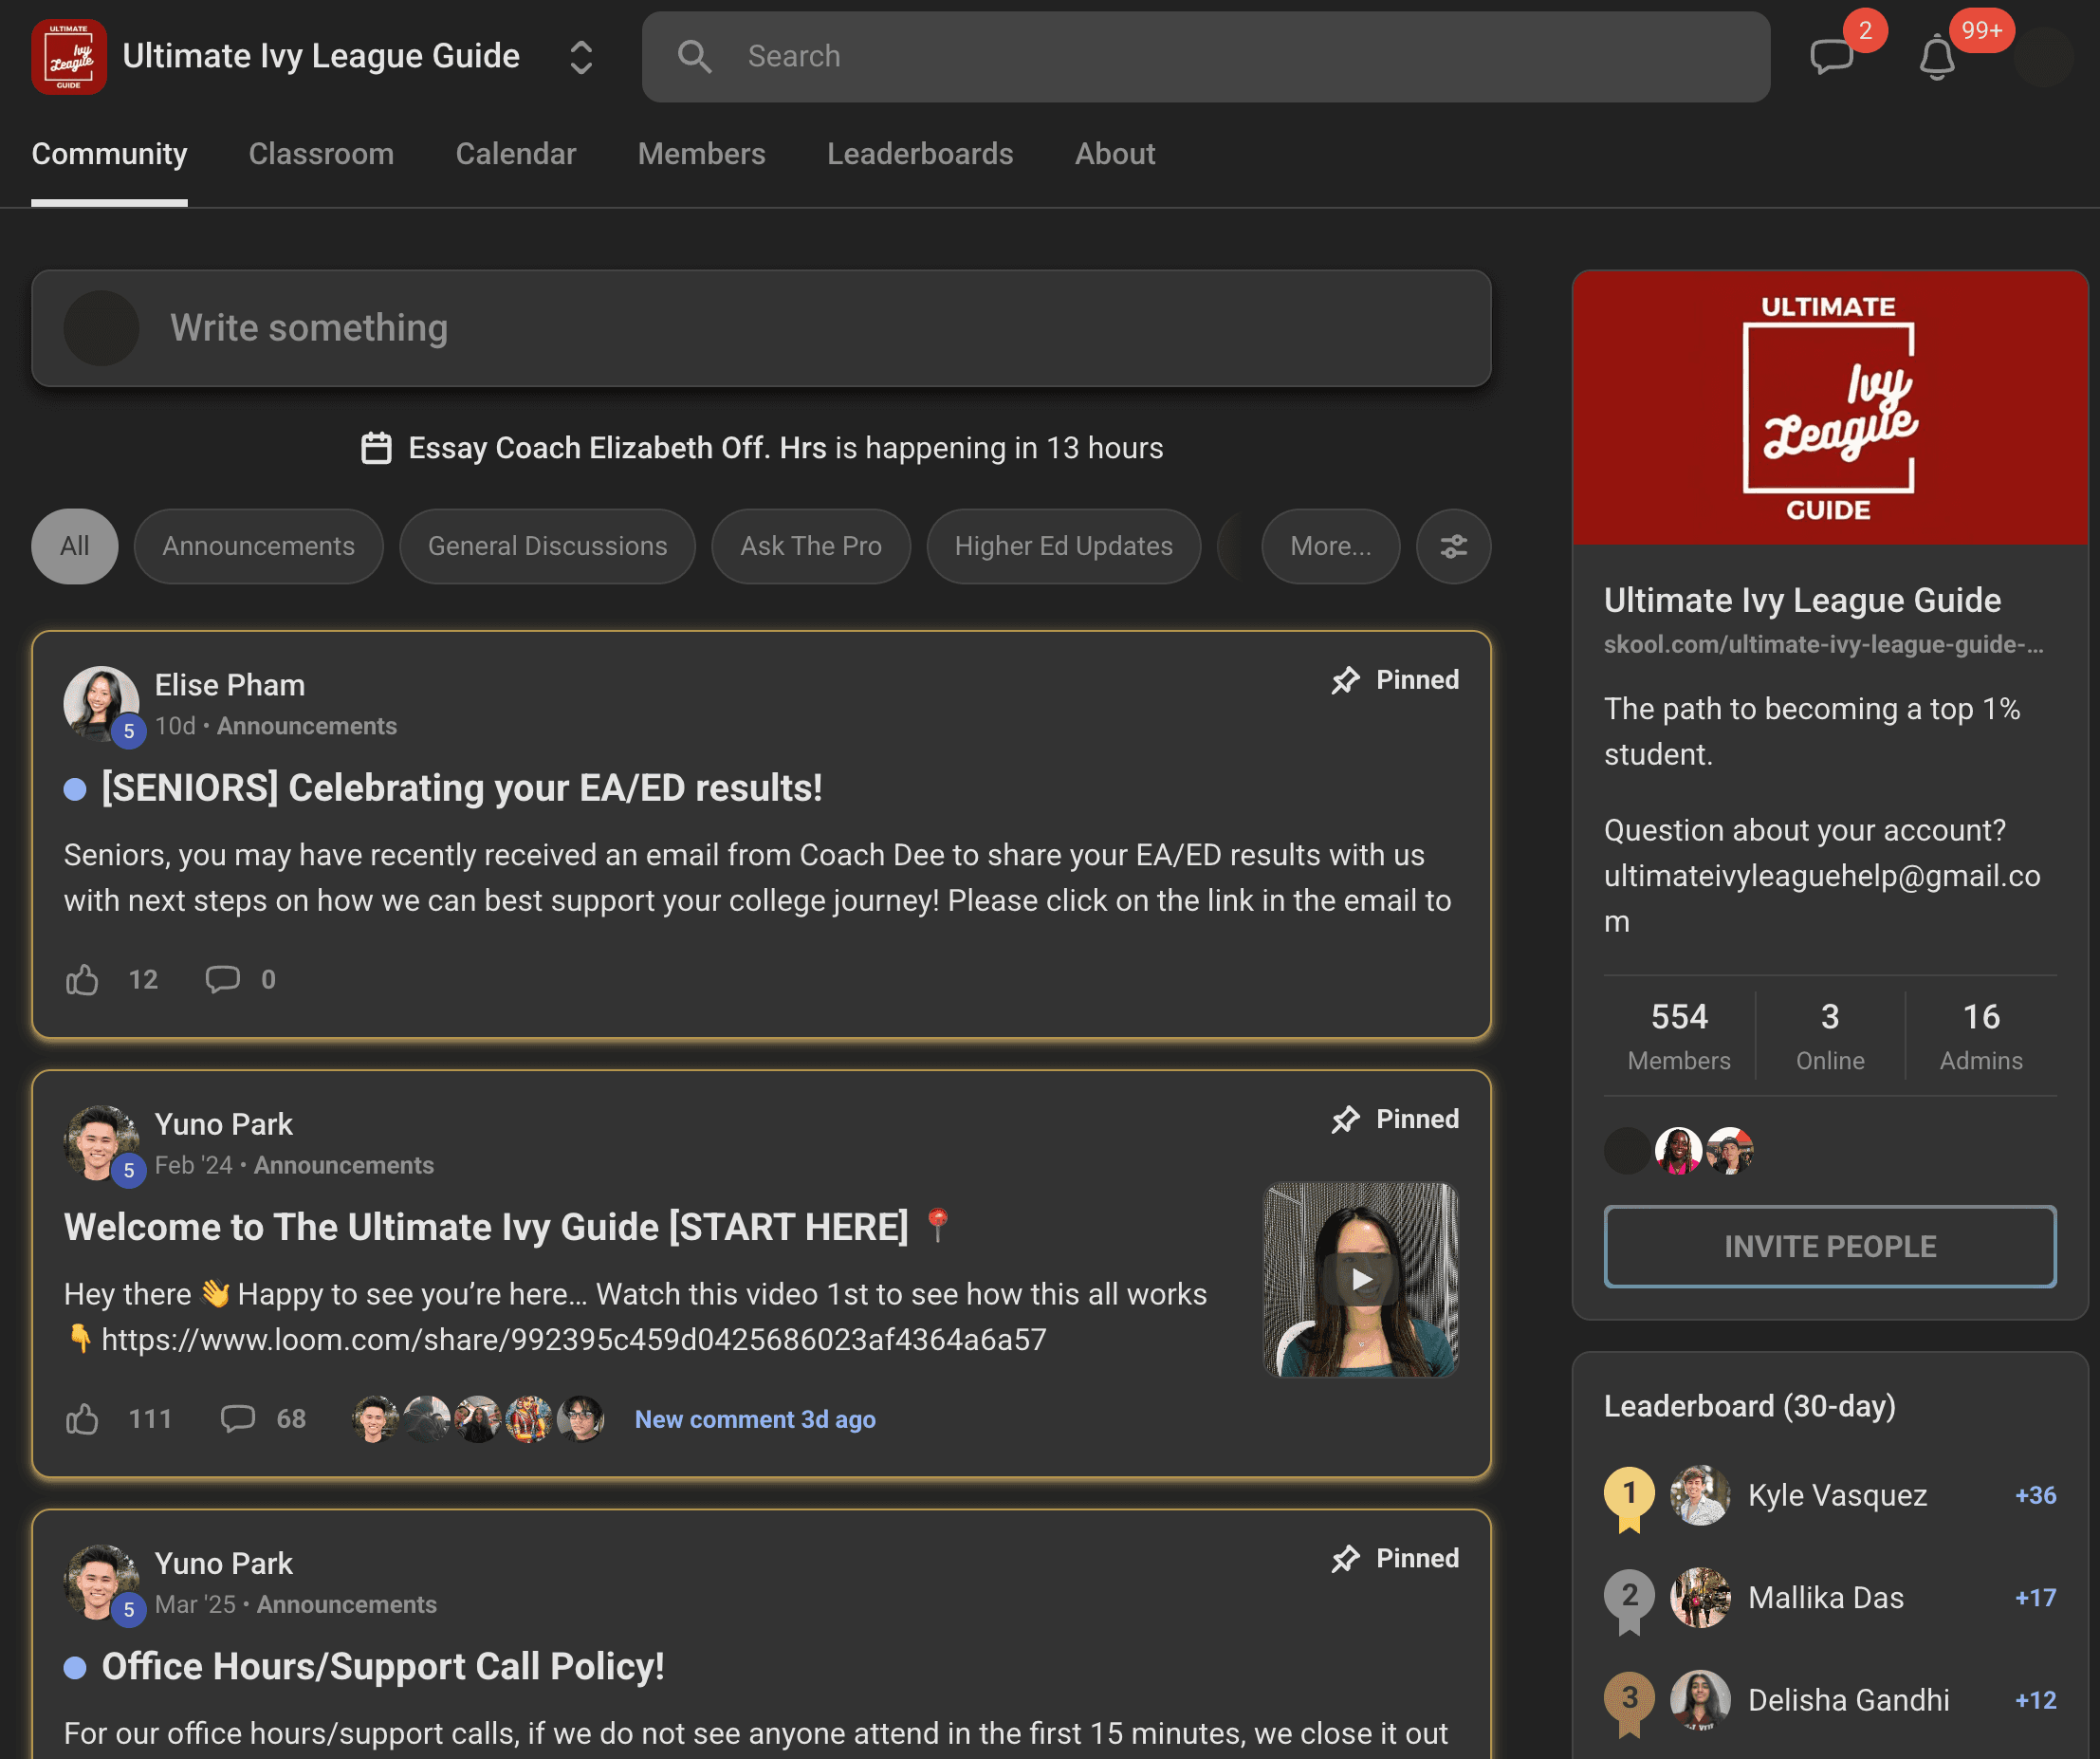Image resolution: width=2100 pixels, height=1759 pixels.
Task: Like the Welcome to Ultimate Ivy Guide post
Action: tap(83, 1418)
